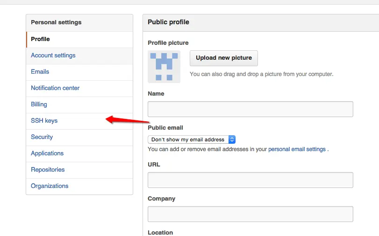Select the Profile menu item
This screenshot has width=379, height=236.
coord(79,39)
